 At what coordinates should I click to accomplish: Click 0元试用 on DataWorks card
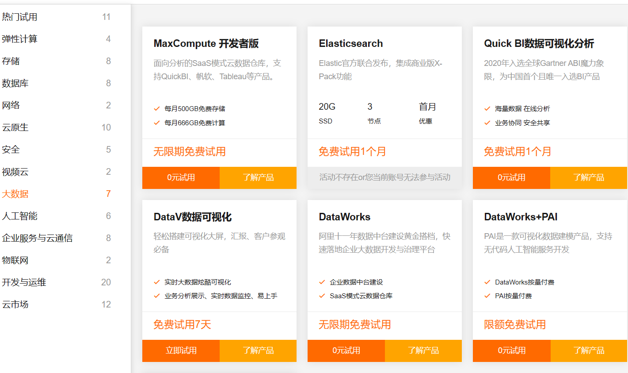346,350
